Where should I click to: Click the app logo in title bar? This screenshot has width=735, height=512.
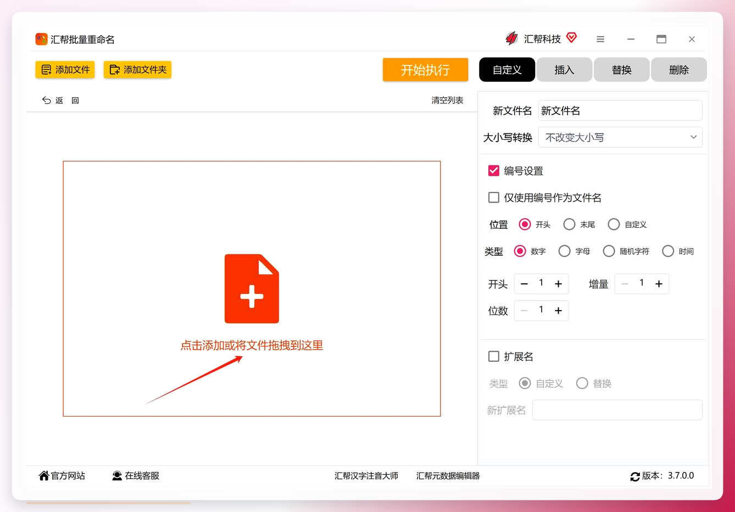41,39
